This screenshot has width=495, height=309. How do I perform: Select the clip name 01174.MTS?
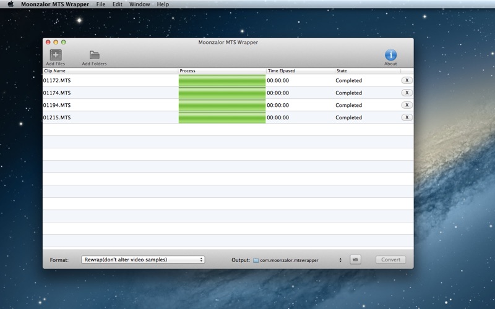[57, 93]
